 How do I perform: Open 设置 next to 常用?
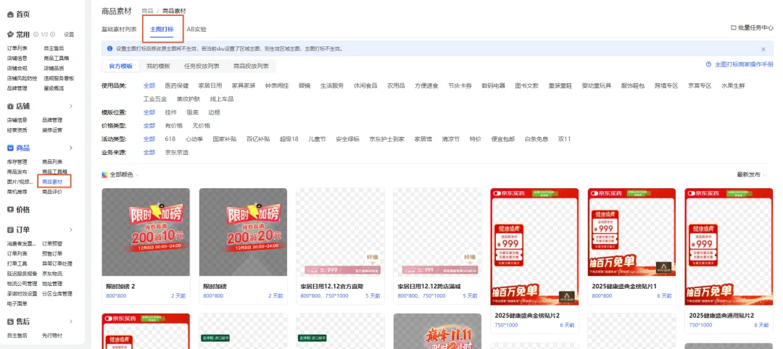point(69,35)
